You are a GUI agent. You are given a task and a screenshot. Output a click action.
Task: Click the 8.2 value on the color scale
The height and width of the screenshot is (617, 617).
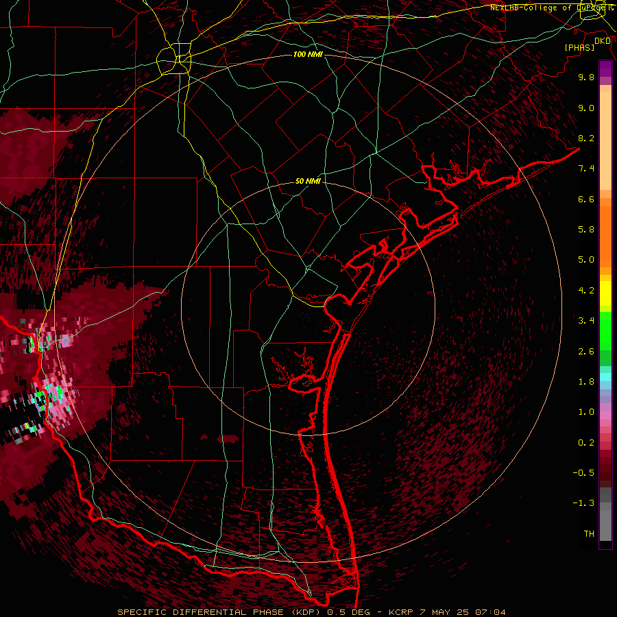[x=586, y=138]
